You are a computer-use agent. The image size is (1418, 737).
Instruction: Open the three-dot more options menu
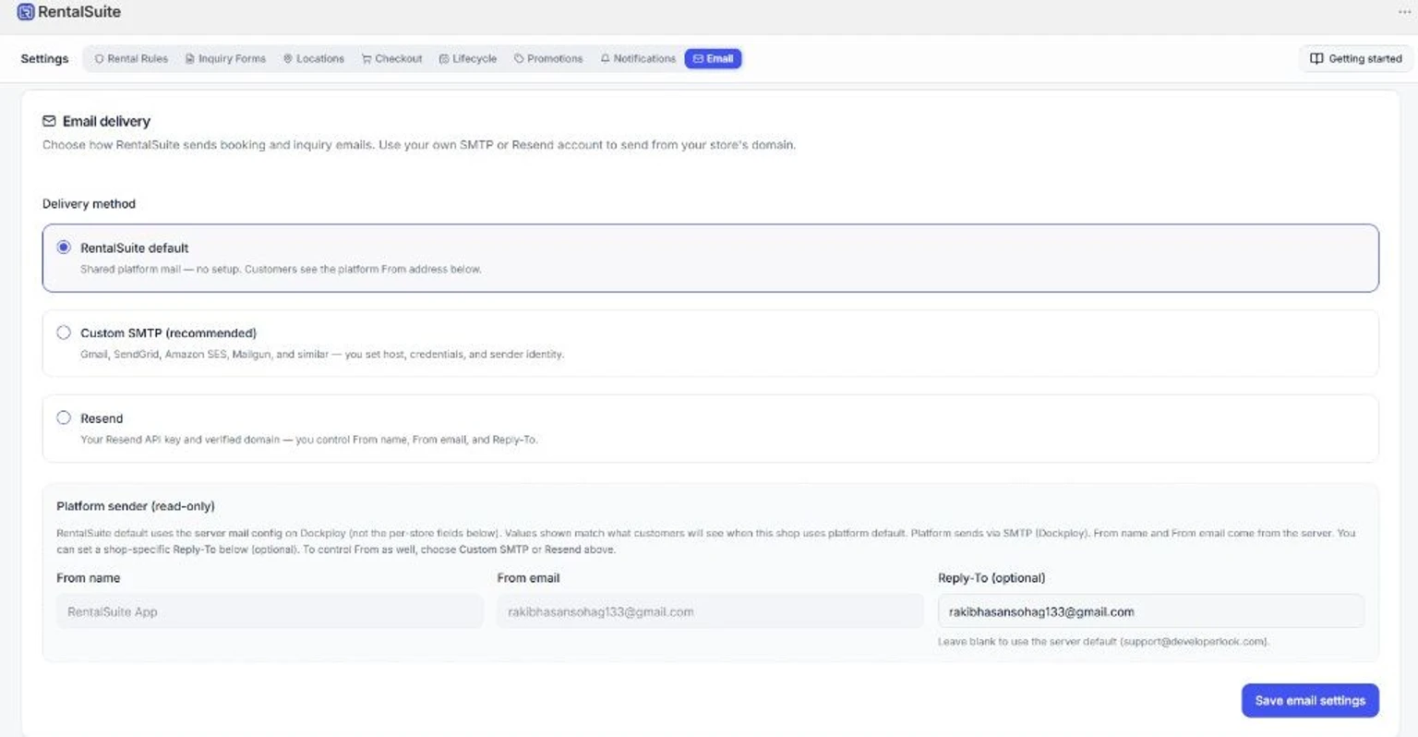pyautogui.click(x=1404, y=12)
